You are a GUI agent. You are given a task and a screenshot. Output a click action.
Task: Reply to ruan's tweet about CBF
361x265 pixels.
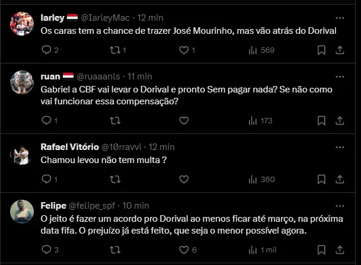(x=46, y=120)
